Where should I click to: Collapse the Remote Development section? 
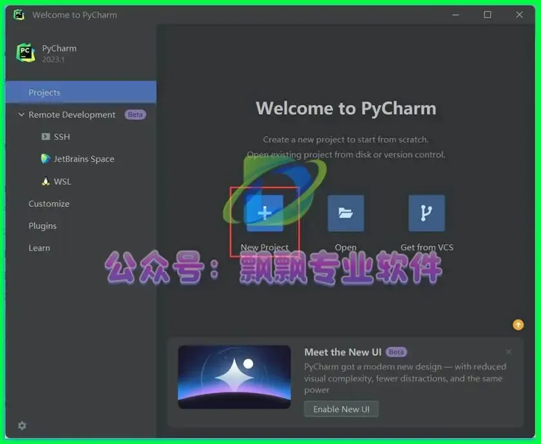point(21,115)
